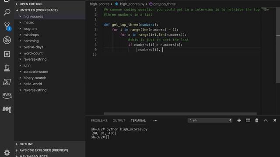Click high_scores.py breadcrumb segment
Screen dimensions: 280x157
(132, 4)
